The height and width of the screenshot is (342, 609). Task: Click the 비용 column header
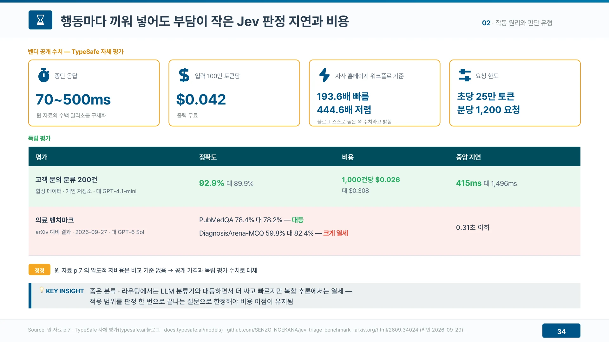pyautogui.click(x=348, y=157)
